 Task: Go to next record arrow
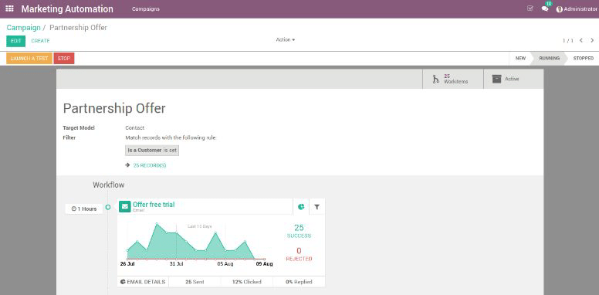[592, 40]
